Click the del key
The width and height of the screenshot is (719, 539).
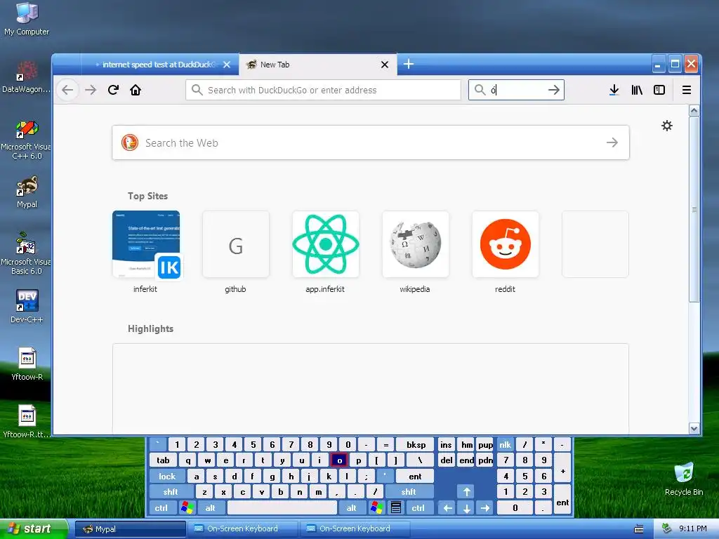(x=446, y=460)
